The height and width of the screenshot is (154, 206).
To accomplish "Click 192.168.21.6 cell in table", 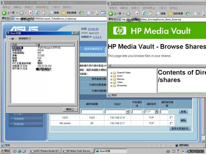I will point(117,118).
